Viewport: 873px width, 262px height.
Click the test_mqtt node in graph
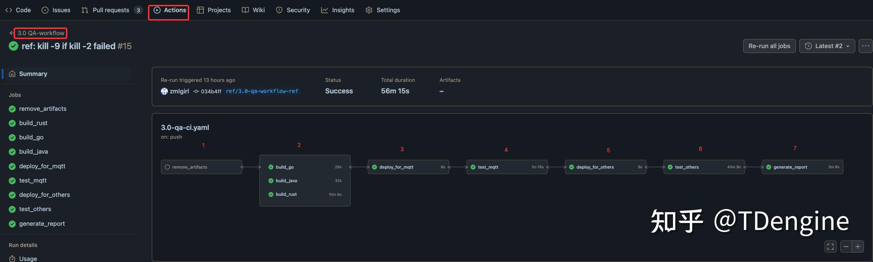point(507,167)
